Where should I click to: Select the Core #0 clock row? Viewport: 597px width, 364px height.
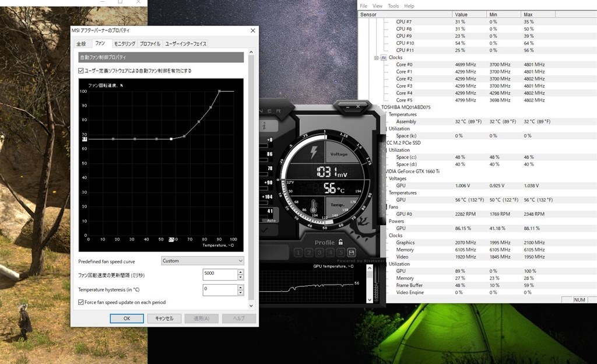coord(404,65)
